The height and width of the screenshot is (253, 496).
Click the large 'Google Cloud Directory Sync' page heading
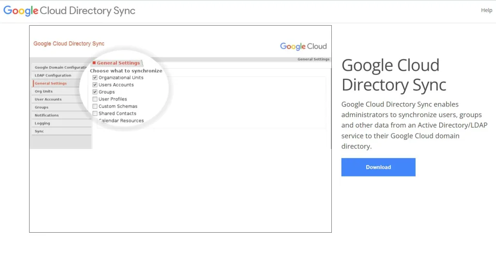tap(393, 75)
